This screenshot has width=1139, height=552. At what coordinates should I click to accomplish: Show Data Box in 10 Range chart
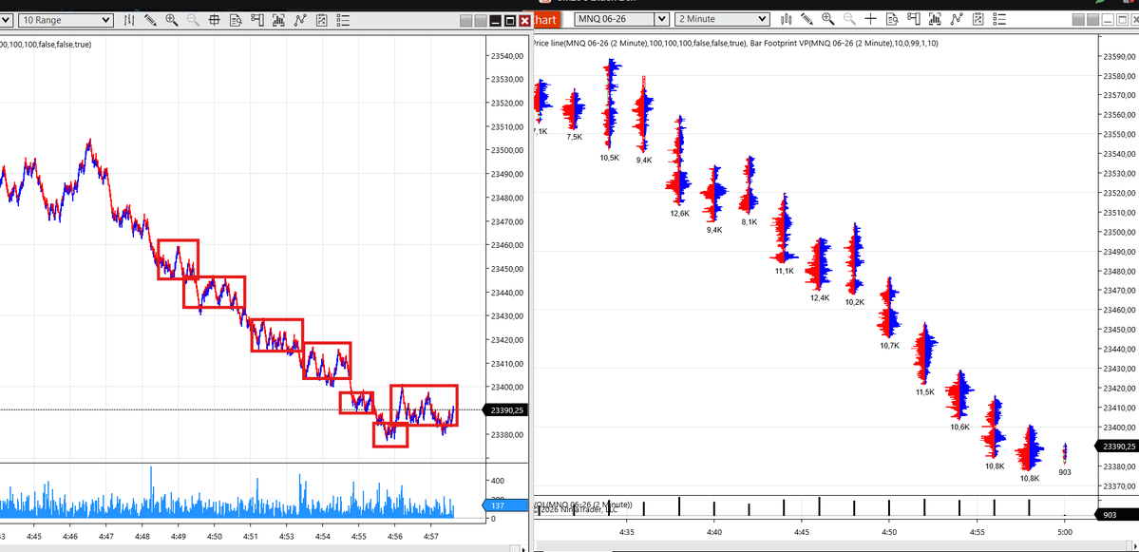[x=237, y=20]
